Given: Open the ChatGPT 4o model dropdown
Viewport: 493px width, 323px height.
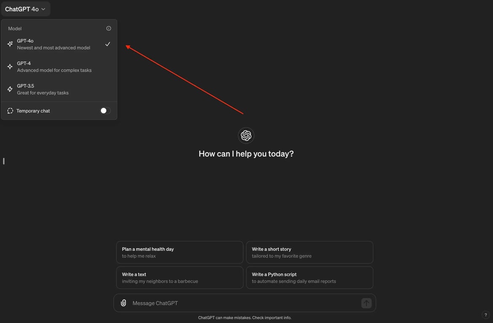Looking at the screenshot, I should (25, 9).
